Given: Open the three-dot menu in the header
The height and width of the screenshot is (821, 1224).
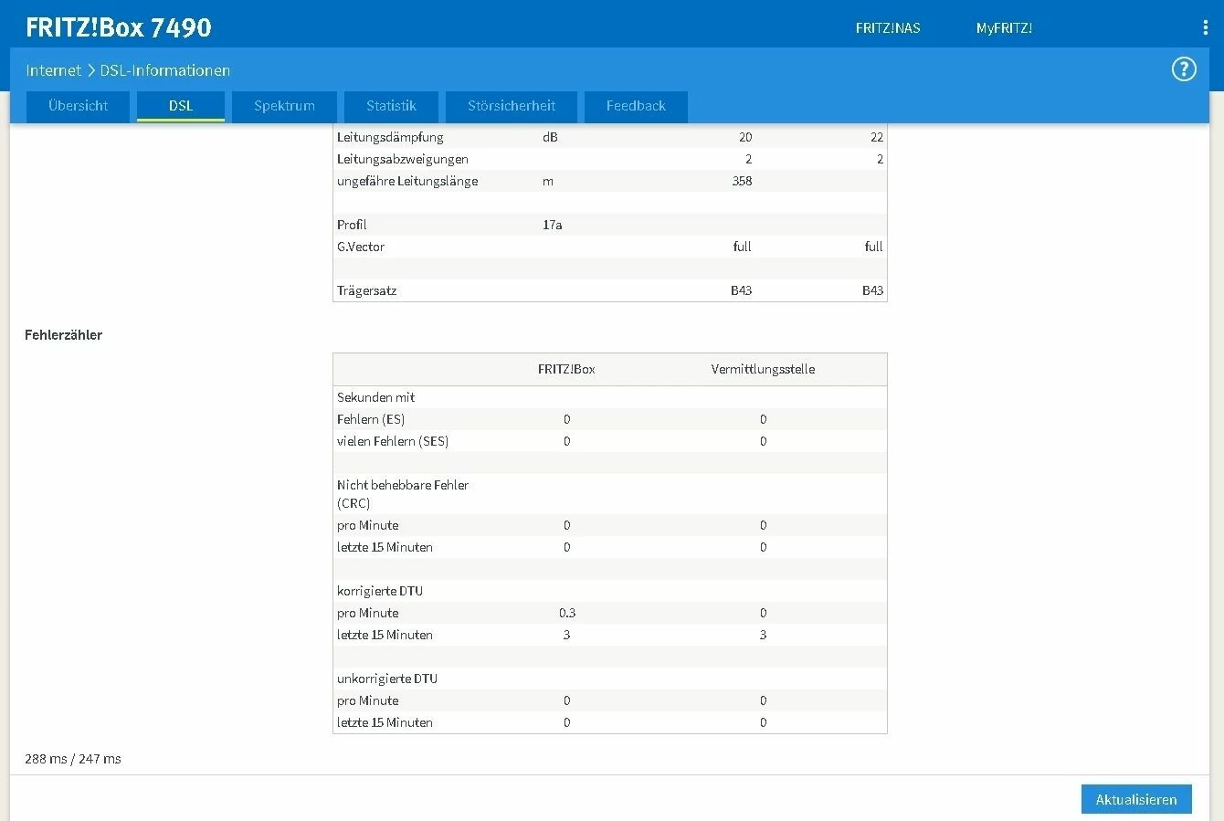Looking at the screenshot, I should 1205,27.
